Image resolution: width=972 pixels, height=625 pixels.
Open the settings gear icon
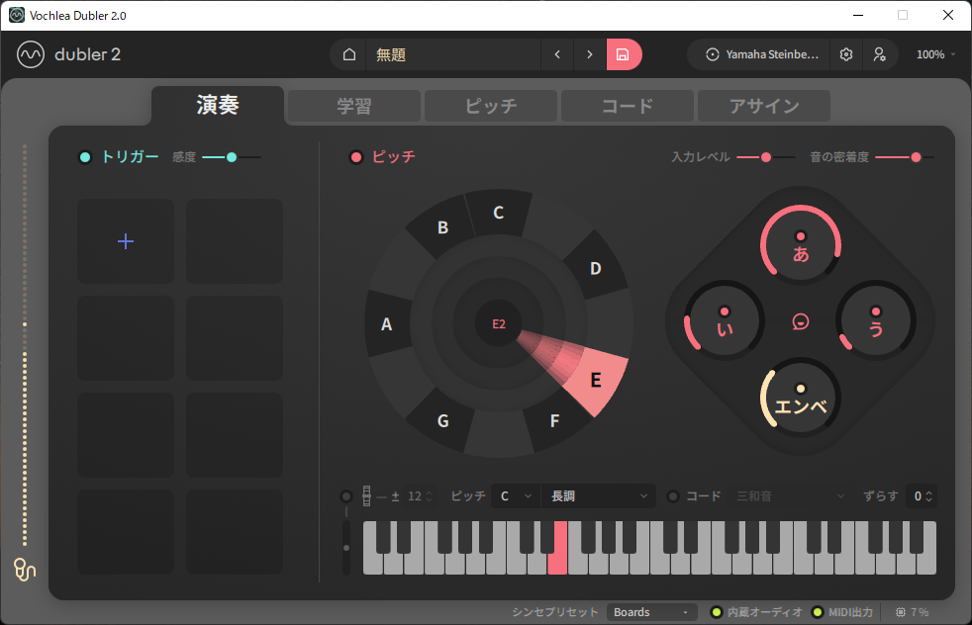[x=846, y=54]
